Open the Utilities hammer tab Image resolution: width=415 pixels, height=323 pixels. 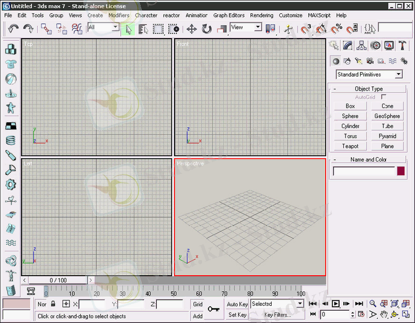click(402, 46)
